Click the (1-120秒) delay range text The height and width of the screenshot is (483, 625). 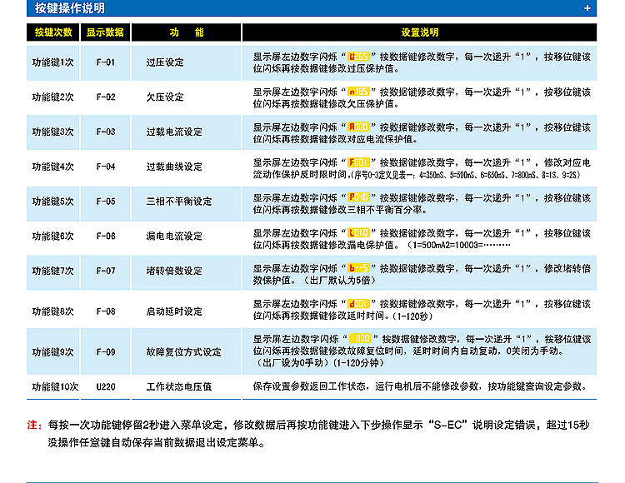point(412,316)
